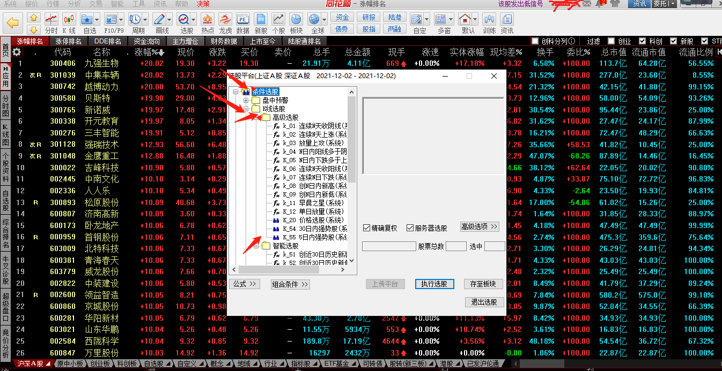
Task: Open the 全球 global markets icon
Action: tap(314, 19)
